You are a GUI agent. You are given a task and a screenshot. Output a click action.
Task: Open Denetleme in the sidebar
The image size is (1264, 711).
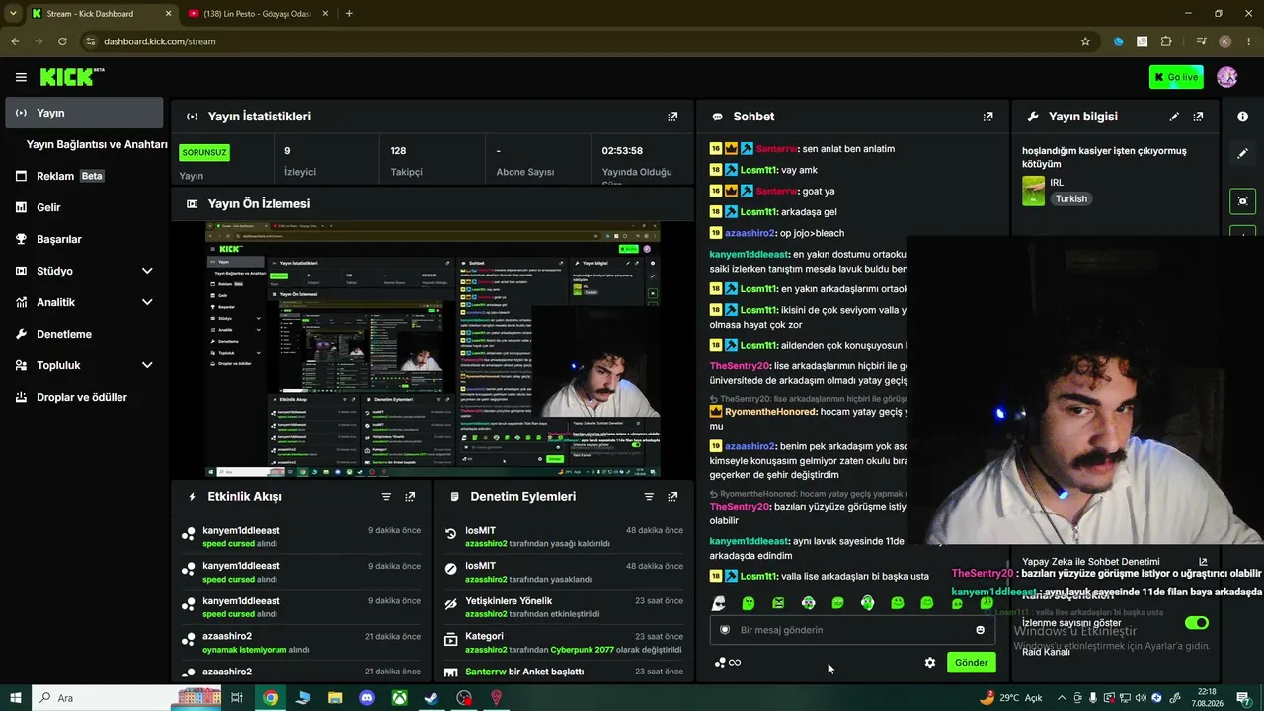point(84,334)
